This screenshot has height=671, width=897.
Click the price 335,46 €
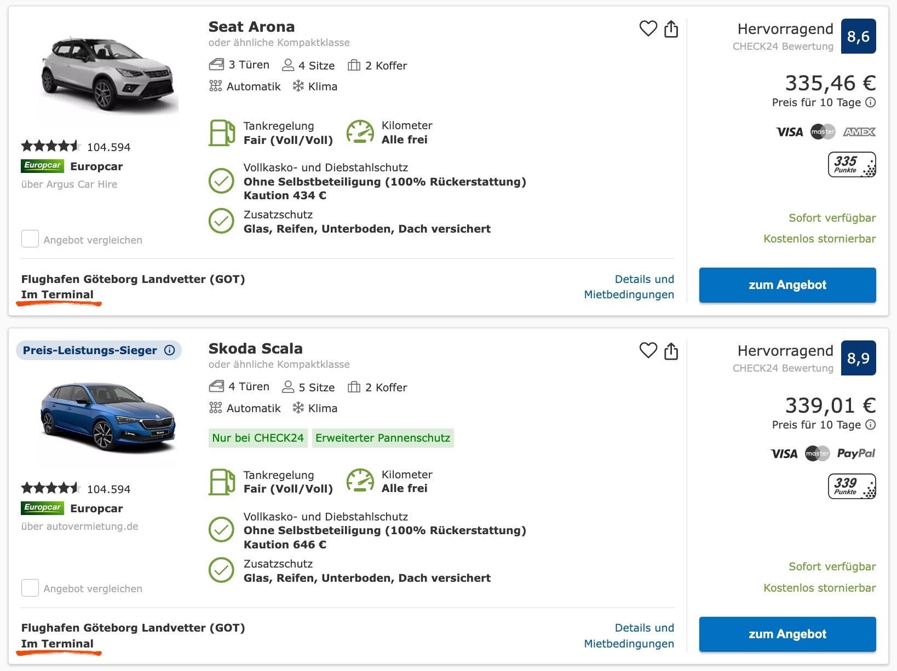coord(830,83)
